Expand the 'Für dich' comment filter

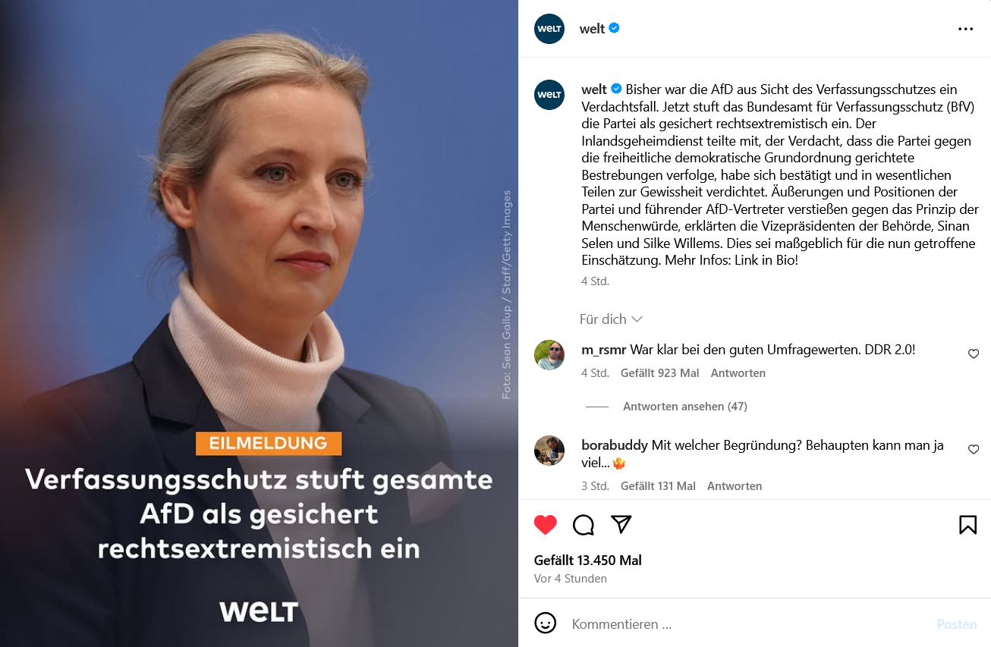(x=612, y=319)
